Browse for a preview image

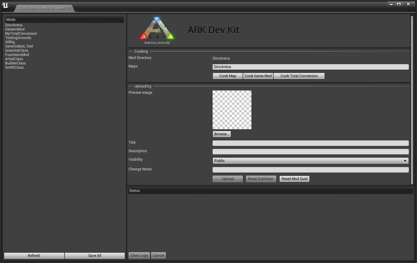point(222,134)
